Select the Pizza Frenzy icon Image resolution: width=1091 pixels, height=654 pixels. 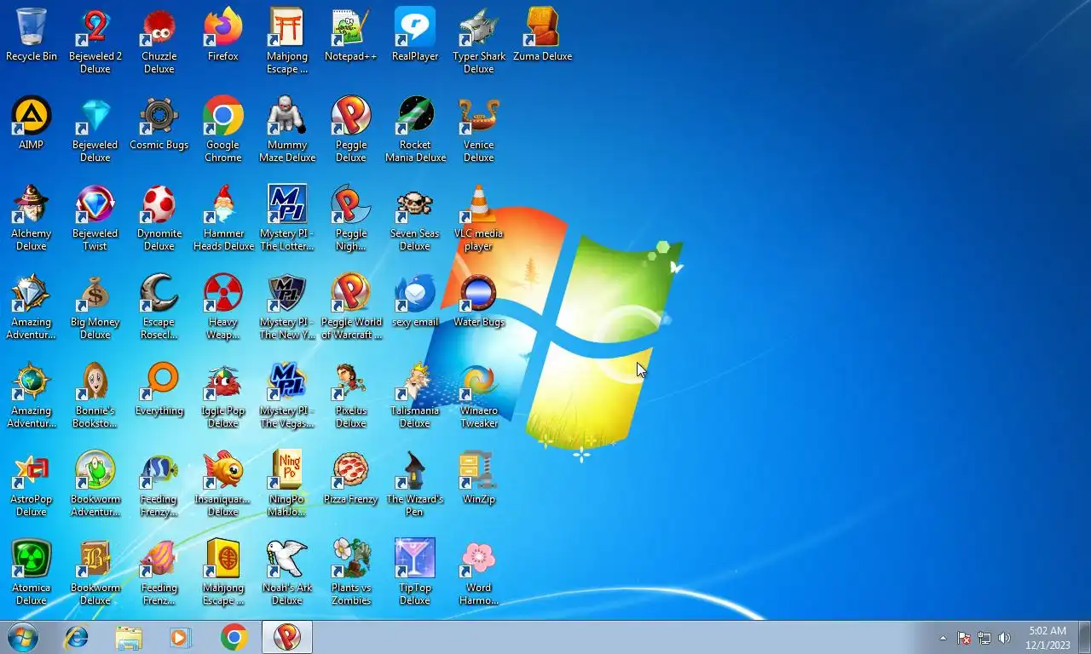351,478
